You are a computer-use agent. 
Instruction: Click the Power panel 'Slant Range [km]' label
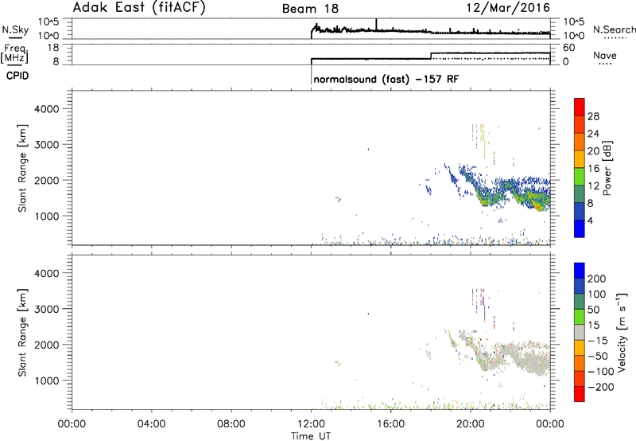coord(22,168)
